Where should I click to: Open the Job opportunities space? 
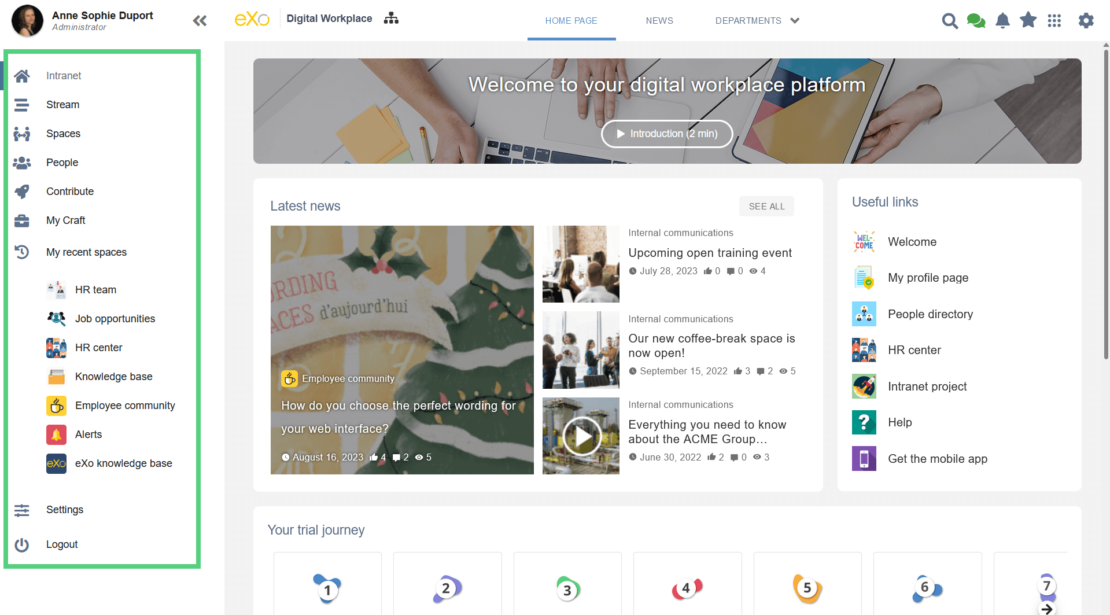click(x=115, y=319)
